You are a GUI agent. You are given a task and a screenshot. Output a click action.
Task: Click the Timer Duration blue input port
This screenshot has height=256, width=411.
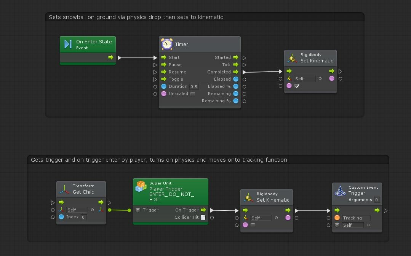coord(164,86)
